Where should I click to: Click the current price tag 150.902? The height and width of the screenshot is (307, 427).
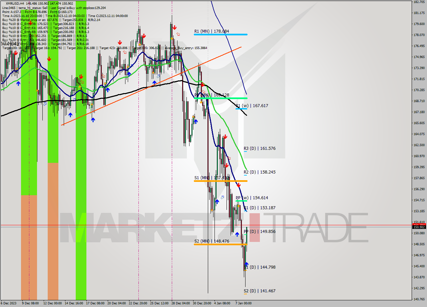pyautogui.click(x=419, y=227)
